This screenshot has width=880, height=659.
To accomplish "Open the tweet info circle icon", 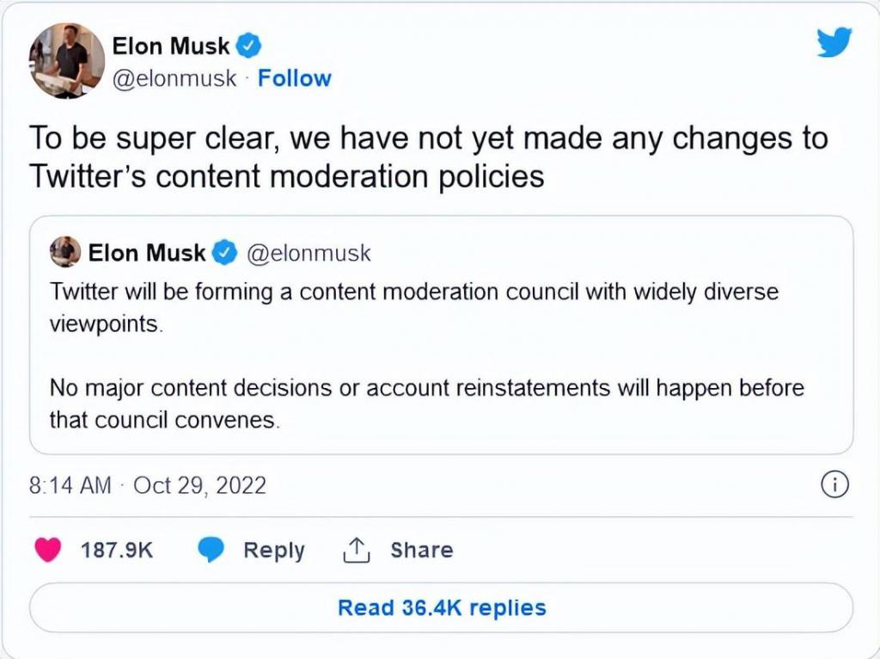I will point(834,485).
